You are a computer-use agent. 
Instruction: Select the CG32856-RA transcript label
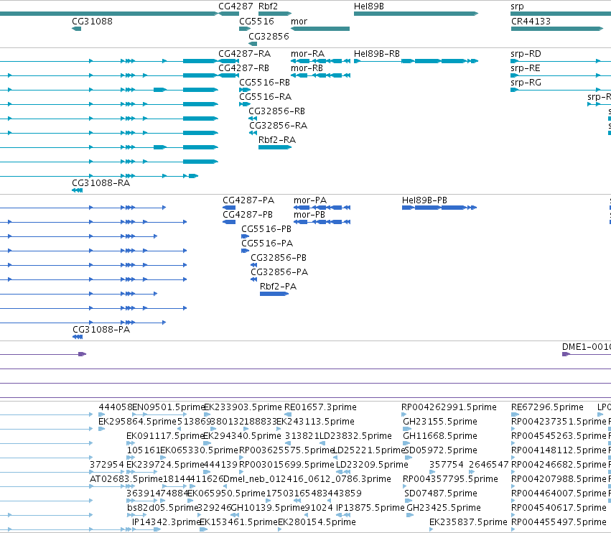click(278, 126)
